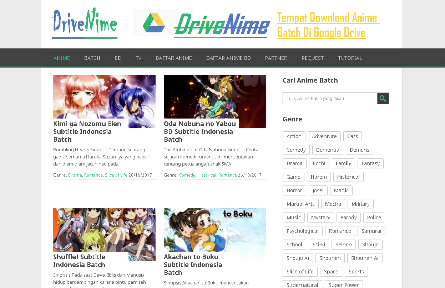Select the Sci-Fi genre tag
Image resolution: width=445 pixels, height=288 pixels.
319,245
